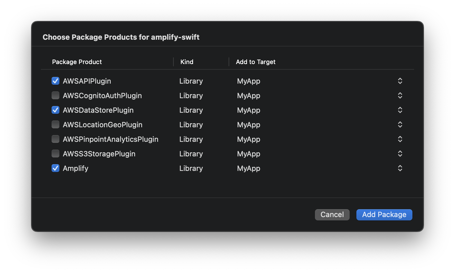Open target dropdown for AWSS3StoragePlugin row

[400, 154]
